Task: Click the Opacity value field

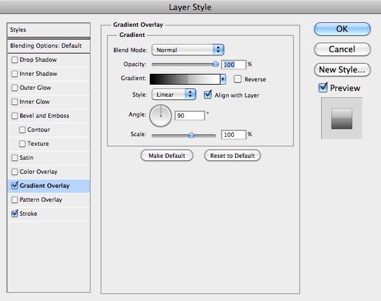Action: tap(234, 64)
